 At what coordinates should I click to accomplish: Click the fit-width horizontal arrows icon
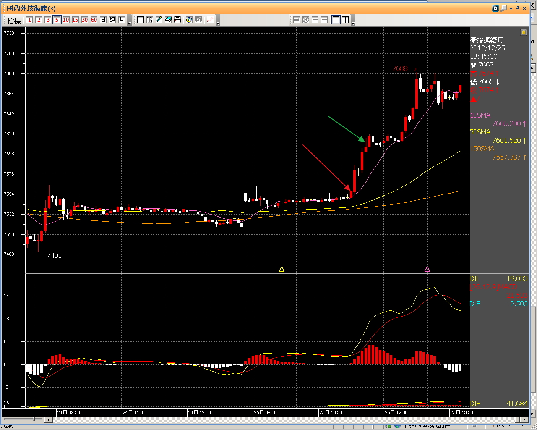(297, 20)
